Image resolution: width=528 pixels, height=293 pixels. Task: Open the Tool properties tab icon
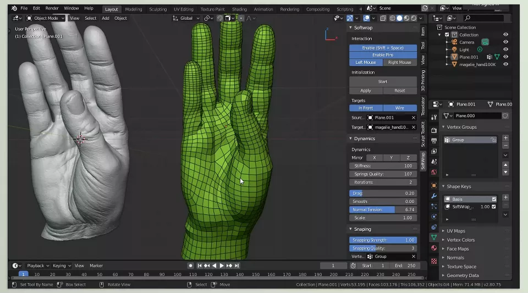pos(434,117)
